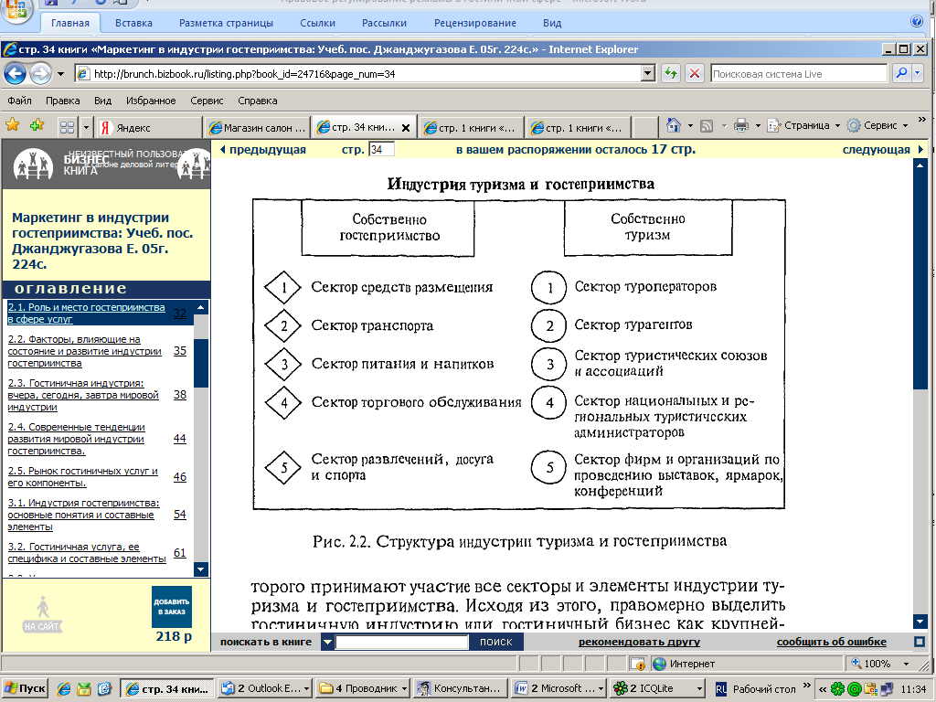Open the Файл menu
Viewport: 936px width, 702px height.
click(x=20, y=101)
